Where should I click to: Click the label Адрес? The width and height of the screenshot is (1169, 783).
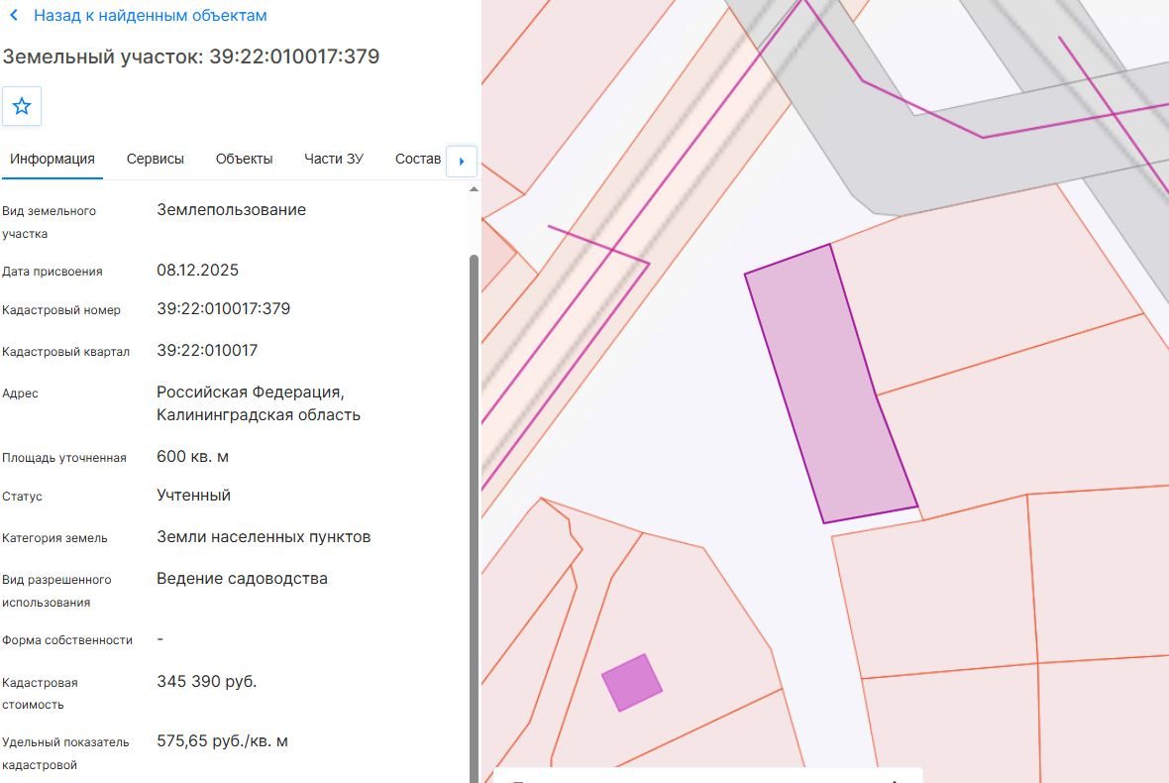20,393
